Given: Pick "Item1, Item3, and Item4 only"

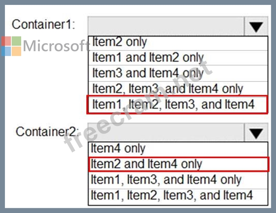Looking at the screenshot, I should coord(178,180).
